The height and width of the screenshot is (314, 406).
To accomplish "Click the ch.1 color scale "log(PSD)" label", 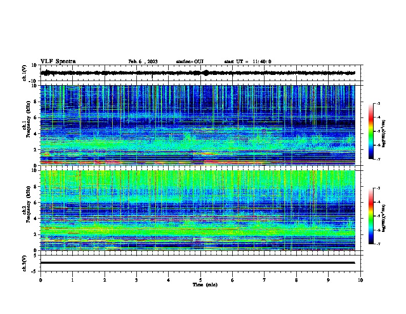I will coord(383,133).
